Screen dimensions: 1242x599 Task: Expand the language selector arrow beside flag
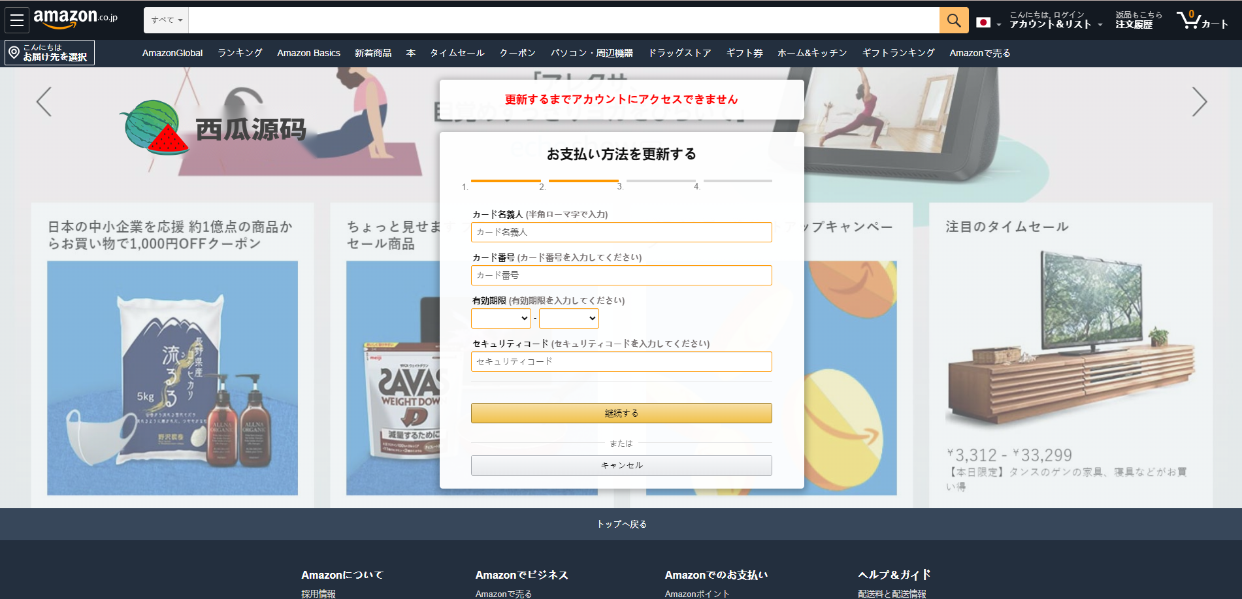(x=999, y=25)
